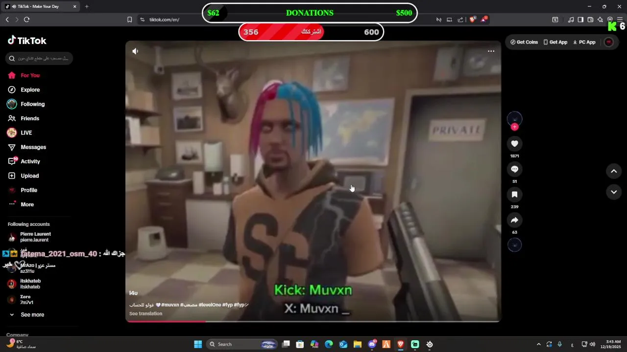Click the taskbar Search box
This screenshot has width=627, height=352.
point(242,344)
